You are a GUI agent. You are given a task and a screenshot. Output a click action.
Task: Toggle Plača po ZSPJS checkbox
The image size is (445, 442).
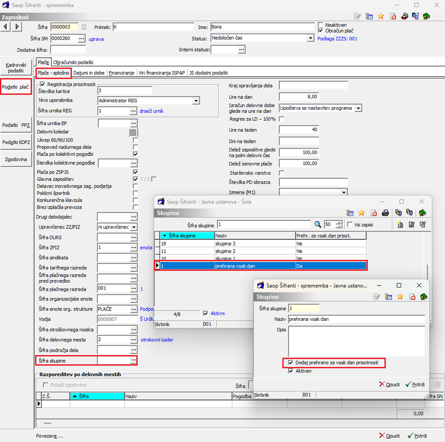point(135,172)
